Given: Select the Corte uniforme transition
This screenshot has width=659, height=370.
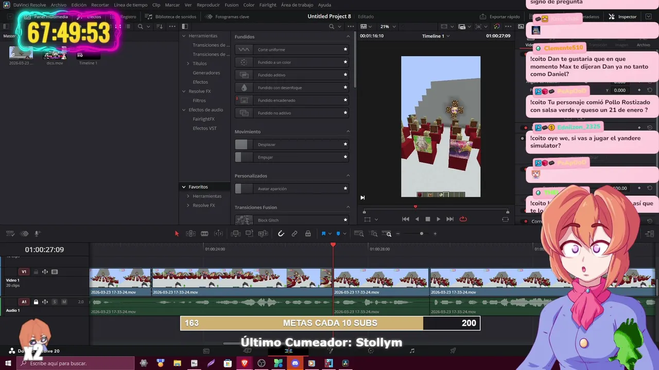Looking at the screenshot, I should (x=292, y=49).
